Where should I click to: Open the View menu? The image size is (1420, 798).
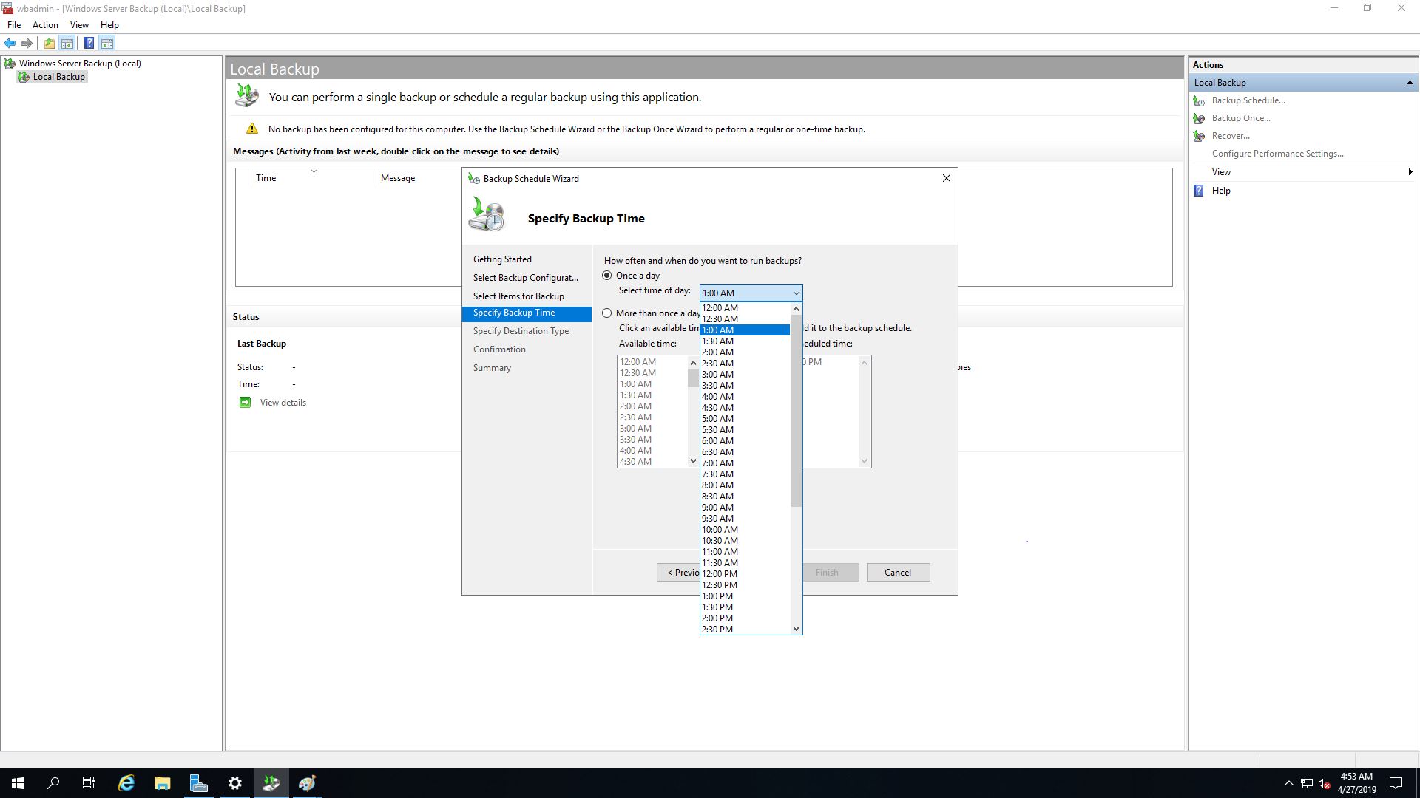point(79,25)
